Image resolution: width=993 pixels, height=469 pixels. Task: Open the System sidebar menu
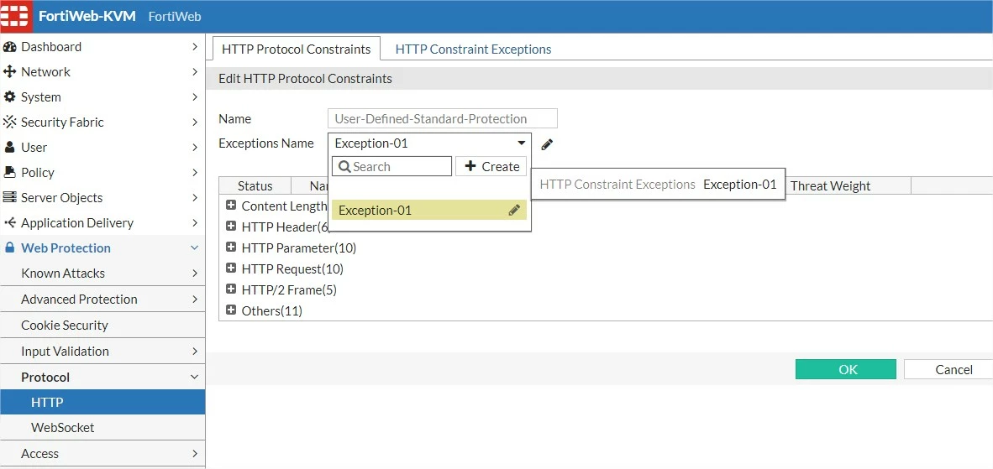[102, 97]
